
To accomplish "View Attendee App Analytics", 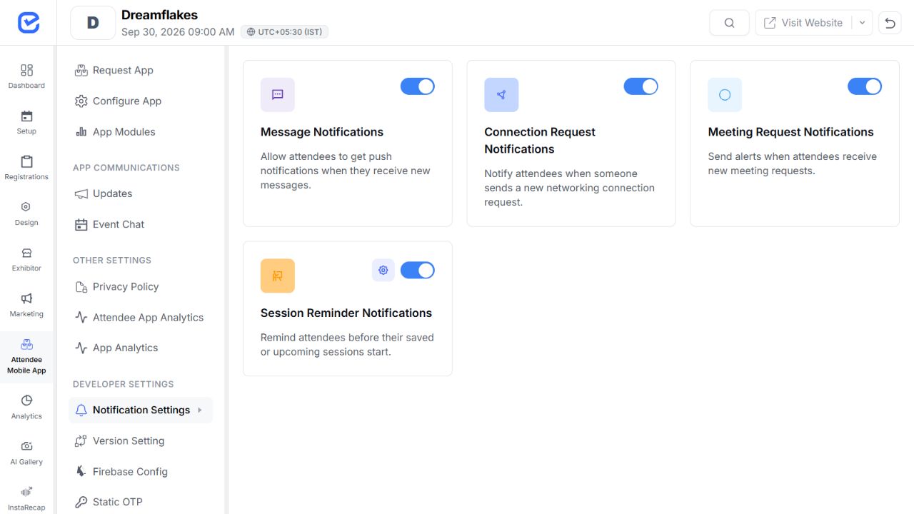I will [141, 317].
